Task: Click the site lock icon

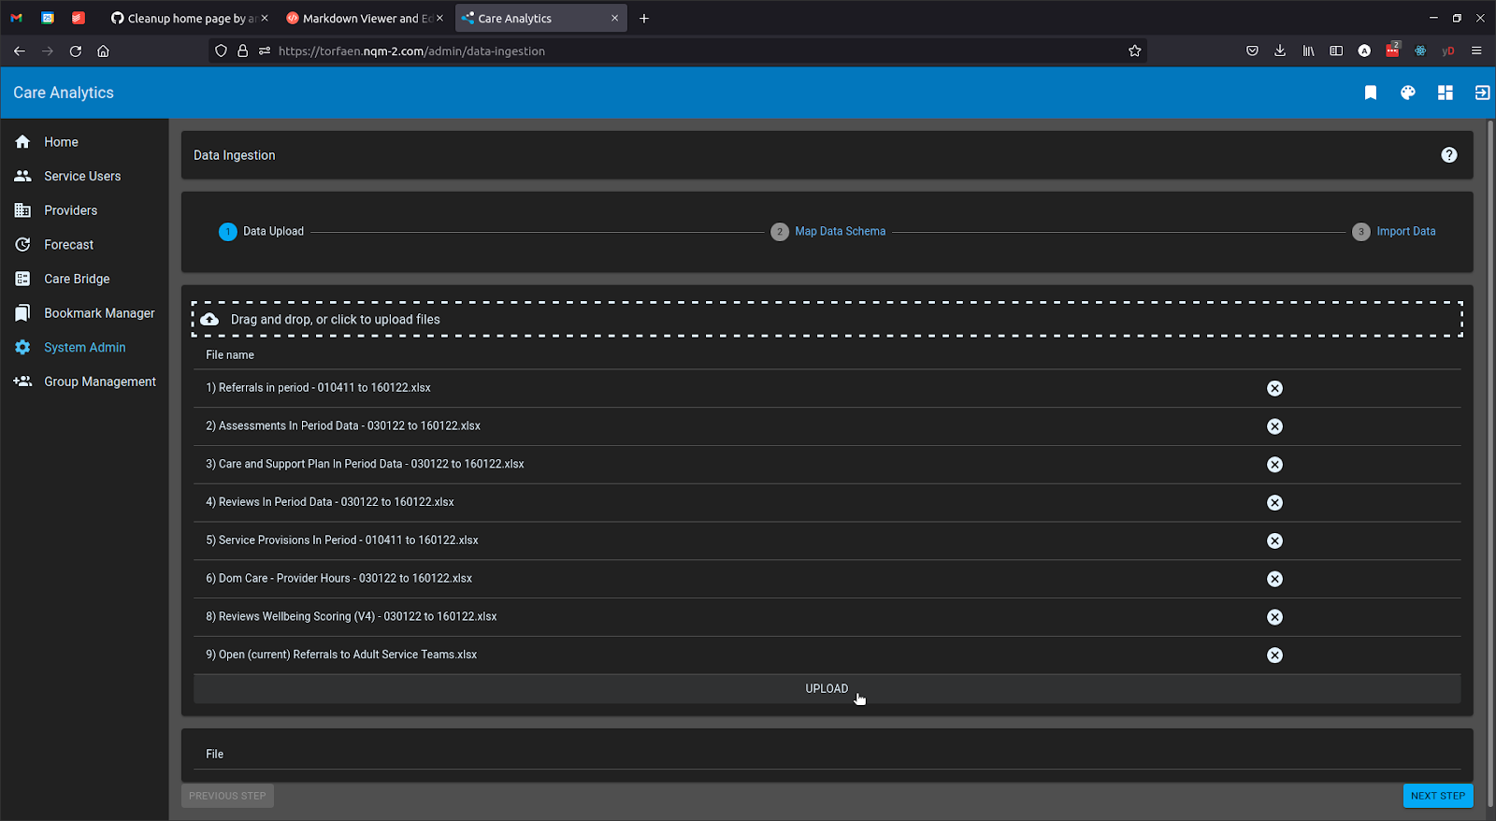Action: tap(243, 51)
